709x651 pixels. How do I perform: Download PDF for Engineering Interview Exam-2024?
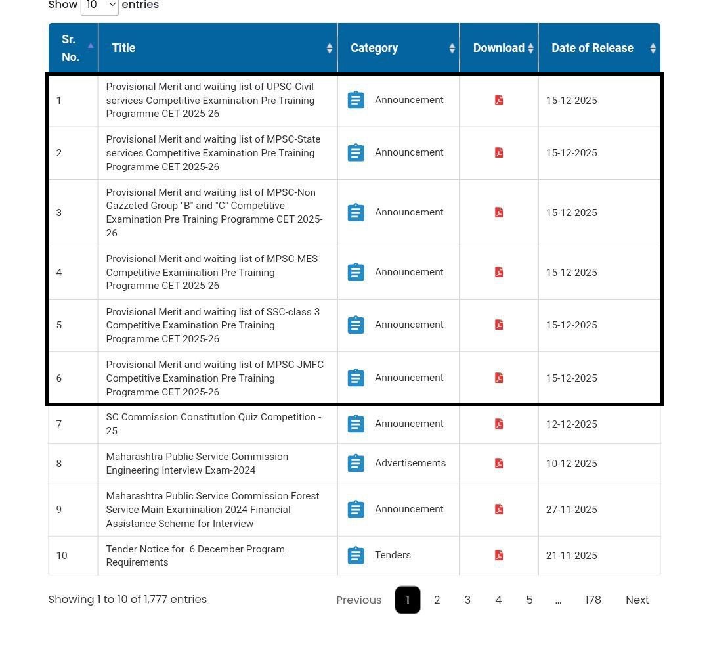499,463
